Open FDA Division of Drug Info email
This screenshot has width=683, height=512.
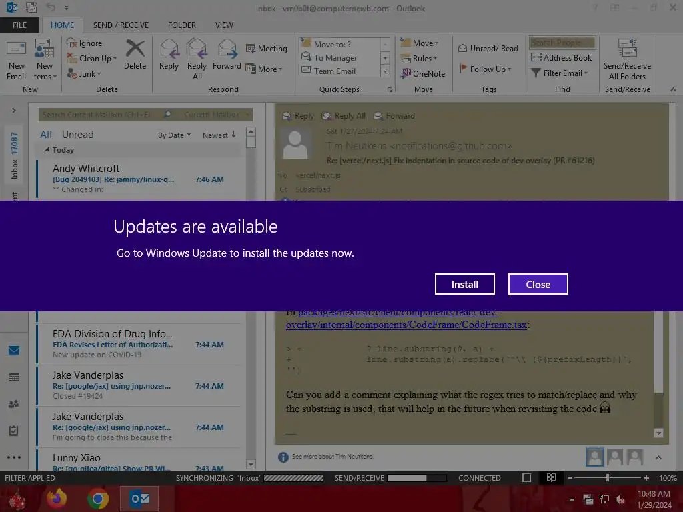pos(139,344)
